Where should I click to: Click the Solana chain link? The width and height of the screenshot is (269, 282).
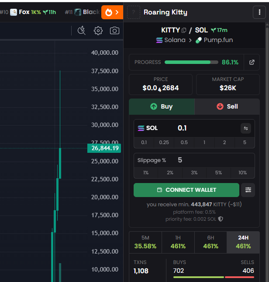171,40
